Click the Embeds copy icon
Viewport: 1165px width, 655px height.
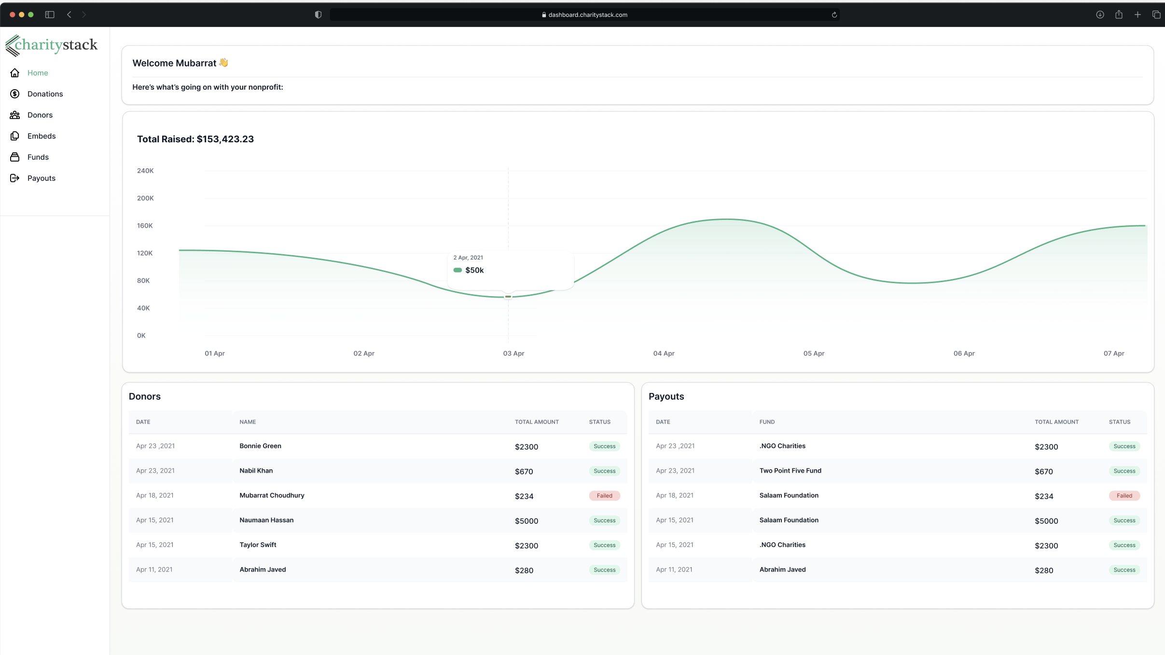pos(15,136)
